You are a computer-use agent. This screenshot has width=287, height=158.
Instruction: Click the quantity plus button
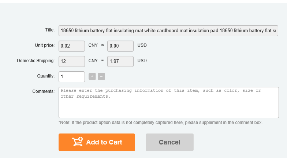[92, 76]
